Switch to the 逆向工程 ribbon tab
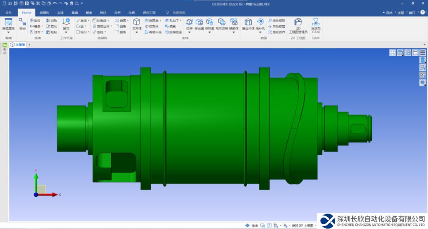Screen dimensions: 428x229 [x=149, y=13]
